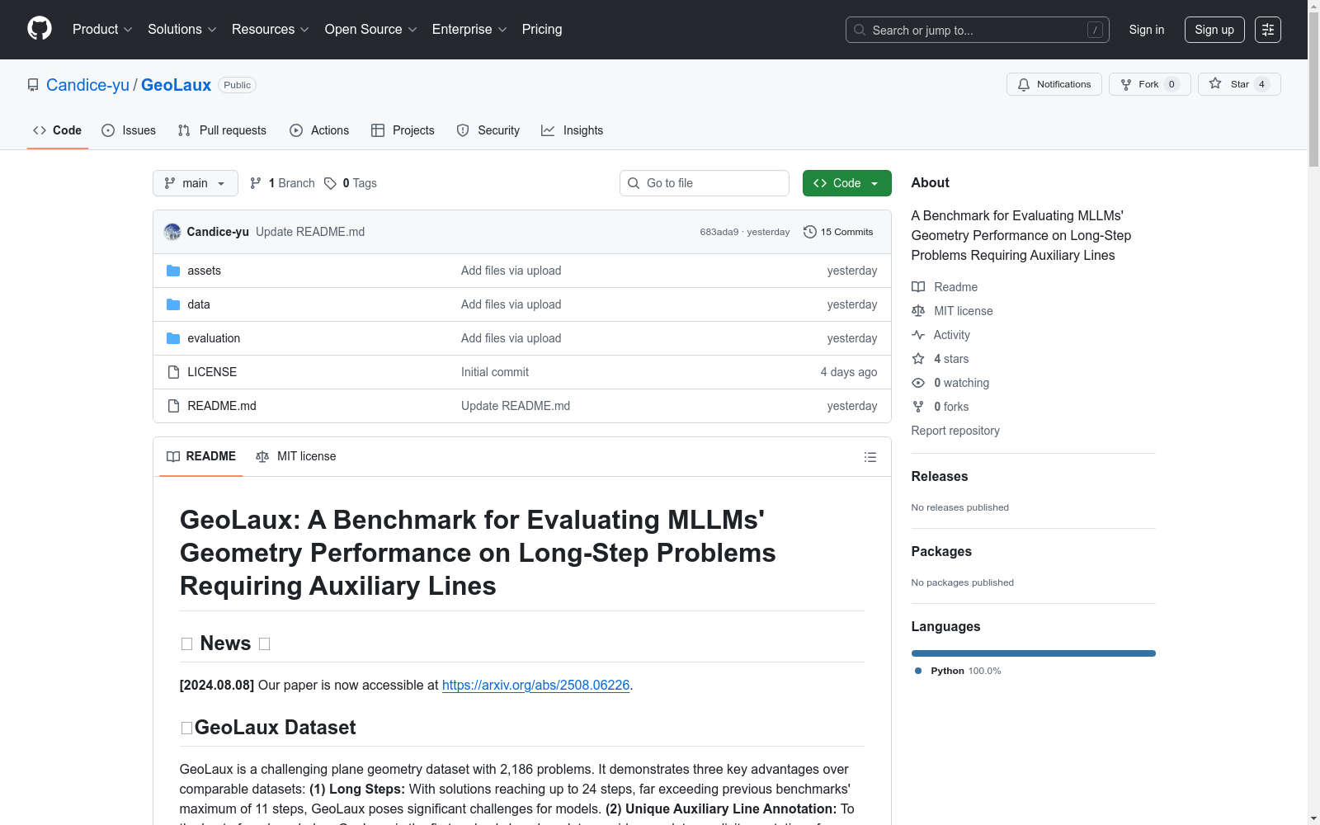Open the GeoLaux repository name link
Viewport: 1320px width, 825px height.
click(x=176, y=85)
